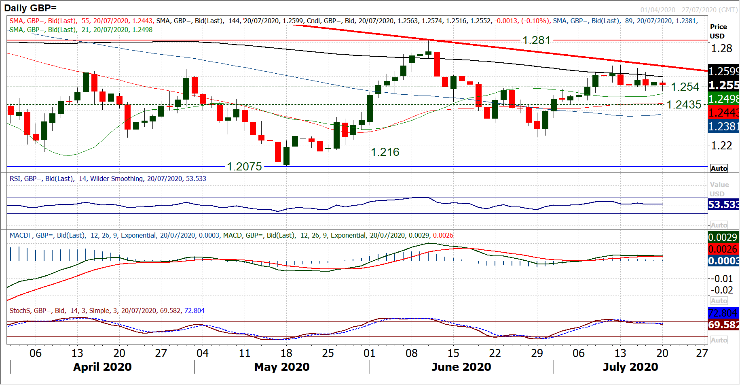740x385 pixels.
Task: Select the Daily GBP= chart title
Action: pos(30,8)
